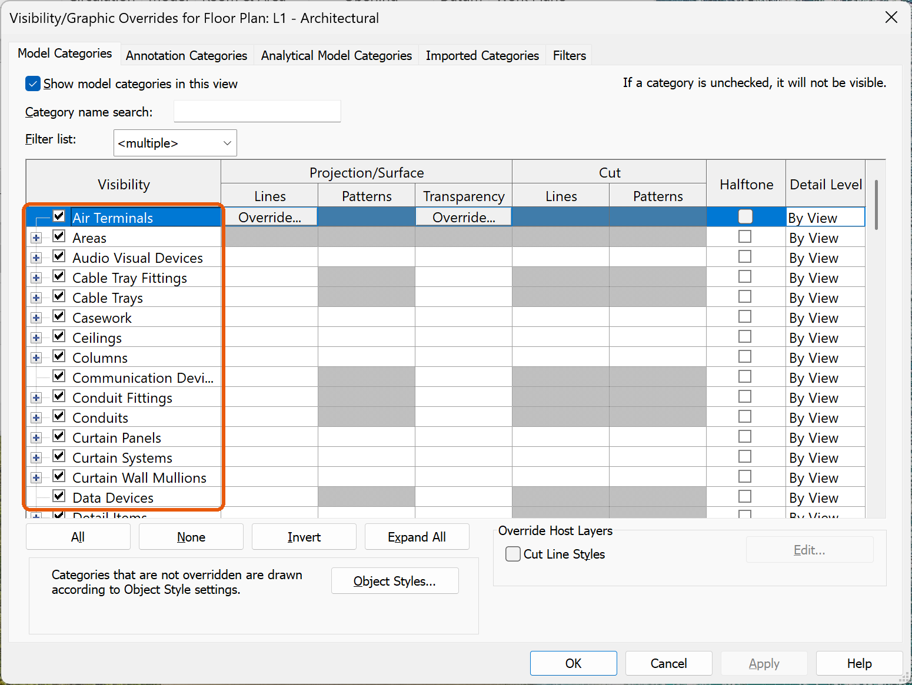This screenshot has height=685, width=912.
Task: Expand the Conduits category
Action: [36, 418]
